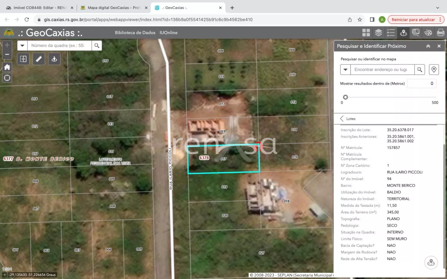This screenshot has height=279, width=447.
Task: Collapse the Pesquisar e Identificar Próximo panel
Action: click(x=428, y=46)
